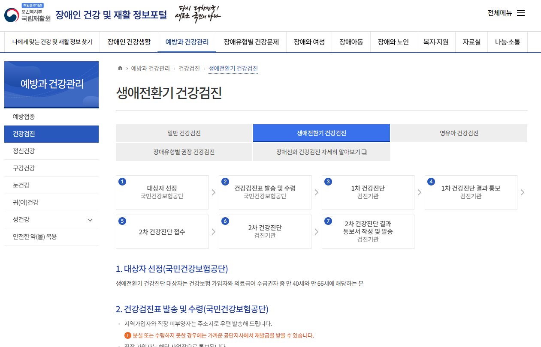Select 예방접종 in the sidebar
Viewport: 541px width, 347px height.
tap(51, 116)
